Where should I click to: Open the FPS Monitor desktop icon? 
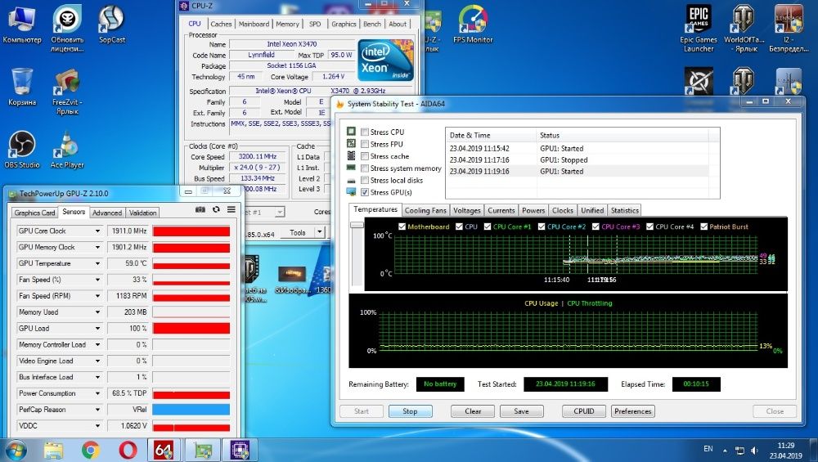[x=473, y=24]
